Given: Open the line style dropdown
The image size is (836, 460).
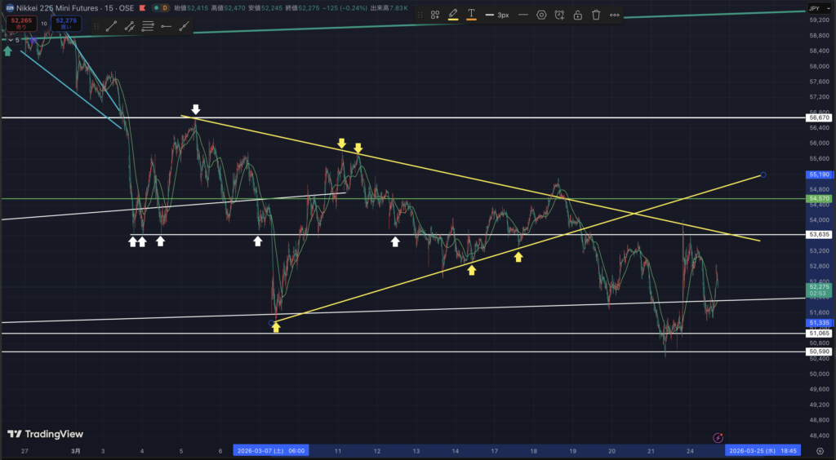Looking at the screenshot, I should pyautogui.click(x=522, y=15).
